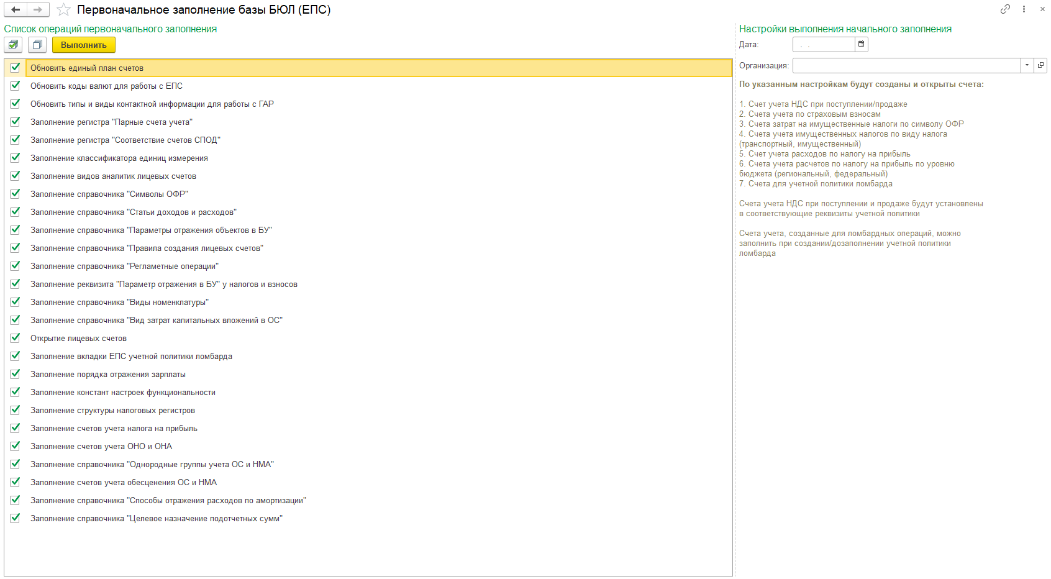Toggle checkbox for 'Правила создания лицевых счетов'
Screen dimensions: 1051x579
pyautogui.click(x=15, y=248)
